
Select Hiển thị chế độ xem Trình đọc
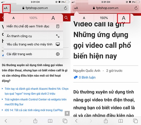(33, 26)
